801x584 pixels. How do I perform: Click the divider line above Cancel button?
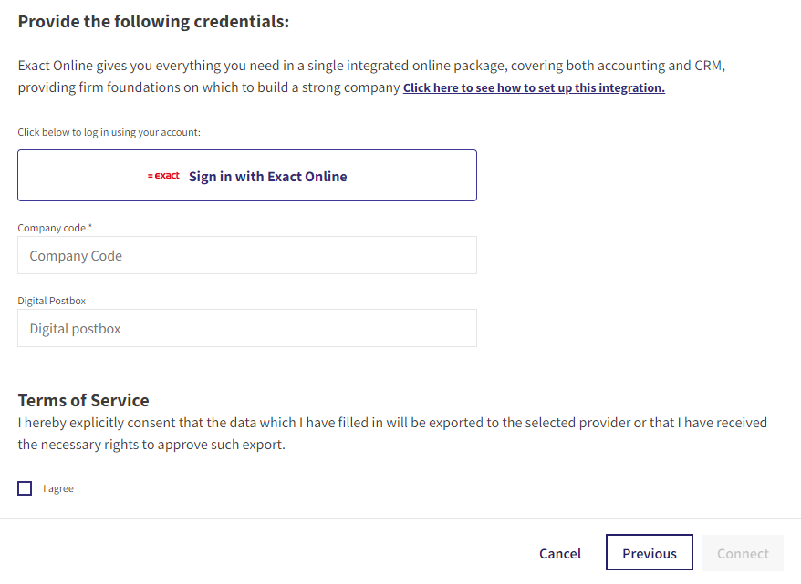400,519
